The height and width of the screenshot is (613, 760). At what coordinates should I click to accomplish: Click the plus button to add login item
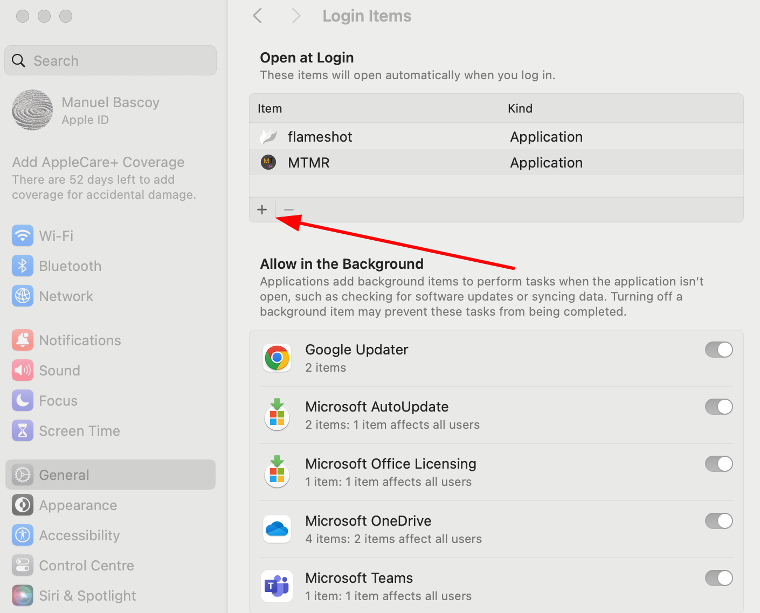click(262, 210)
